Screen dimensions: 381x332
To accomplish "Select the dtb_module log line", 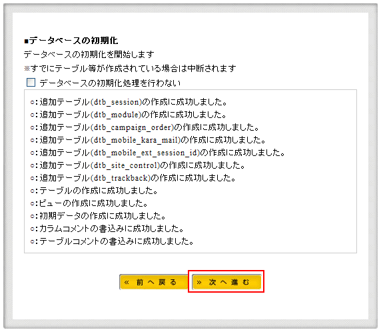I will [128, 115].
